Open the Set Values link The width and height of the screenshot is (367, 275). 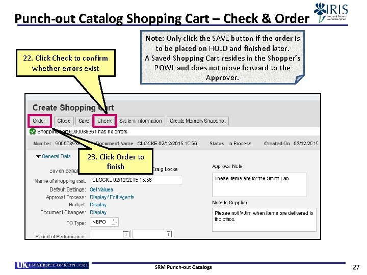pyautogui.click(x=101, y=189)
